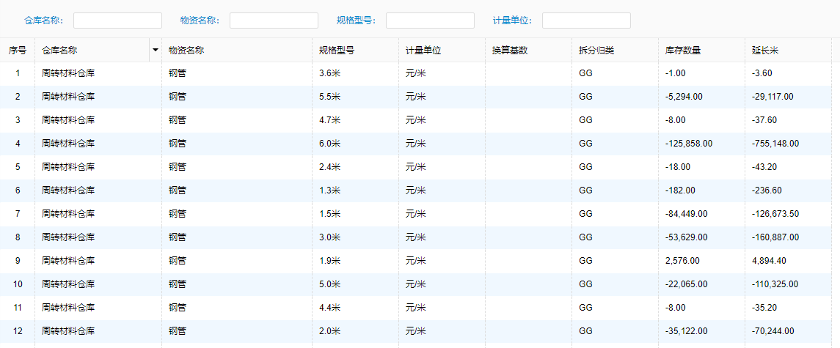Sort by the 序号 column header
This screenshot has width=840, height=348.
[17, 51]
